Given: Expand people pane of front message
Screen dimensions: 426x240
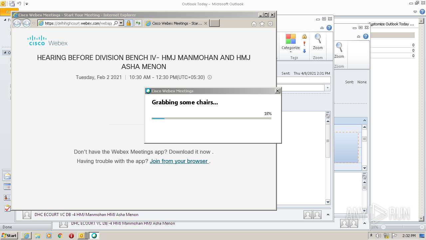Looking at the screenshot, I should pyautogui.click(x=328, y=215).
